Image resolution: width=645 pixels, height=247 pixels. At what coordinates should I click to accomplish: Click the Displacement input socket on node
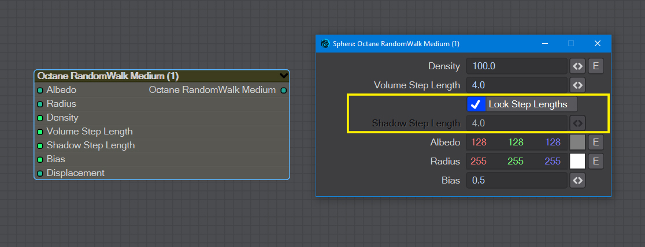[40, 174]
